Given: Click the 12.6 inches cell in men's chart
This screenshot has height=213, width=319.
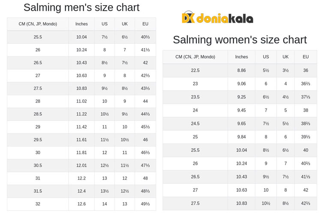Looking at the screenshot, I should (81, 204).
